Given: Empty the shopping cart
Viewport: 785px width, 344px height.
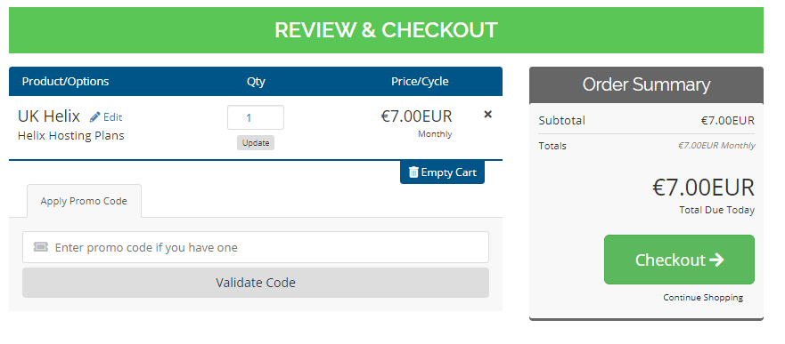Looking at the screenshot, I should (x=442, y=172).
